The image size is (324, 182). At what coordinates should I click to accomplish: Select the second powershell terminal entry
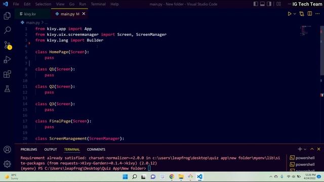click(x=302, y=164)
